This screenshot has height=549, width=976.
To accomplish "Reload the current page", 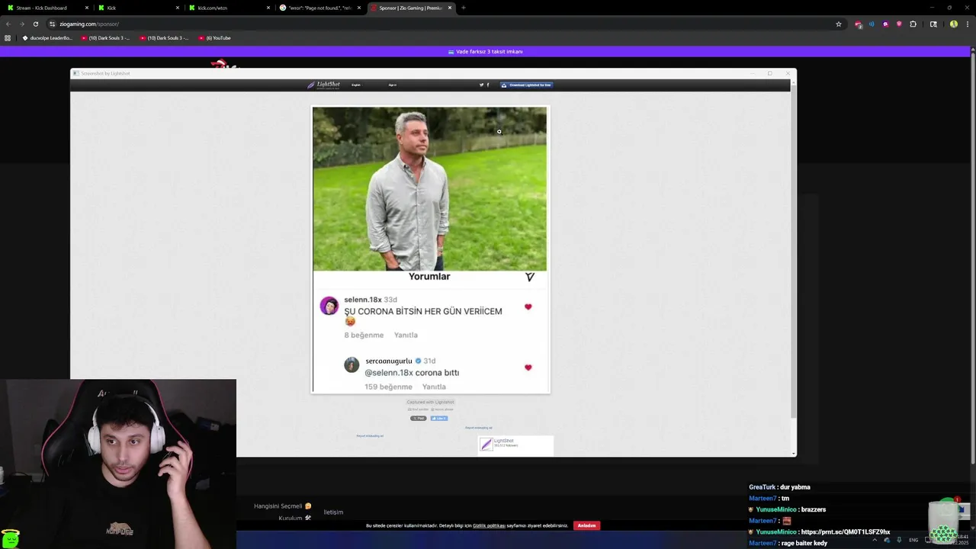I will click(x=35, y=24).
